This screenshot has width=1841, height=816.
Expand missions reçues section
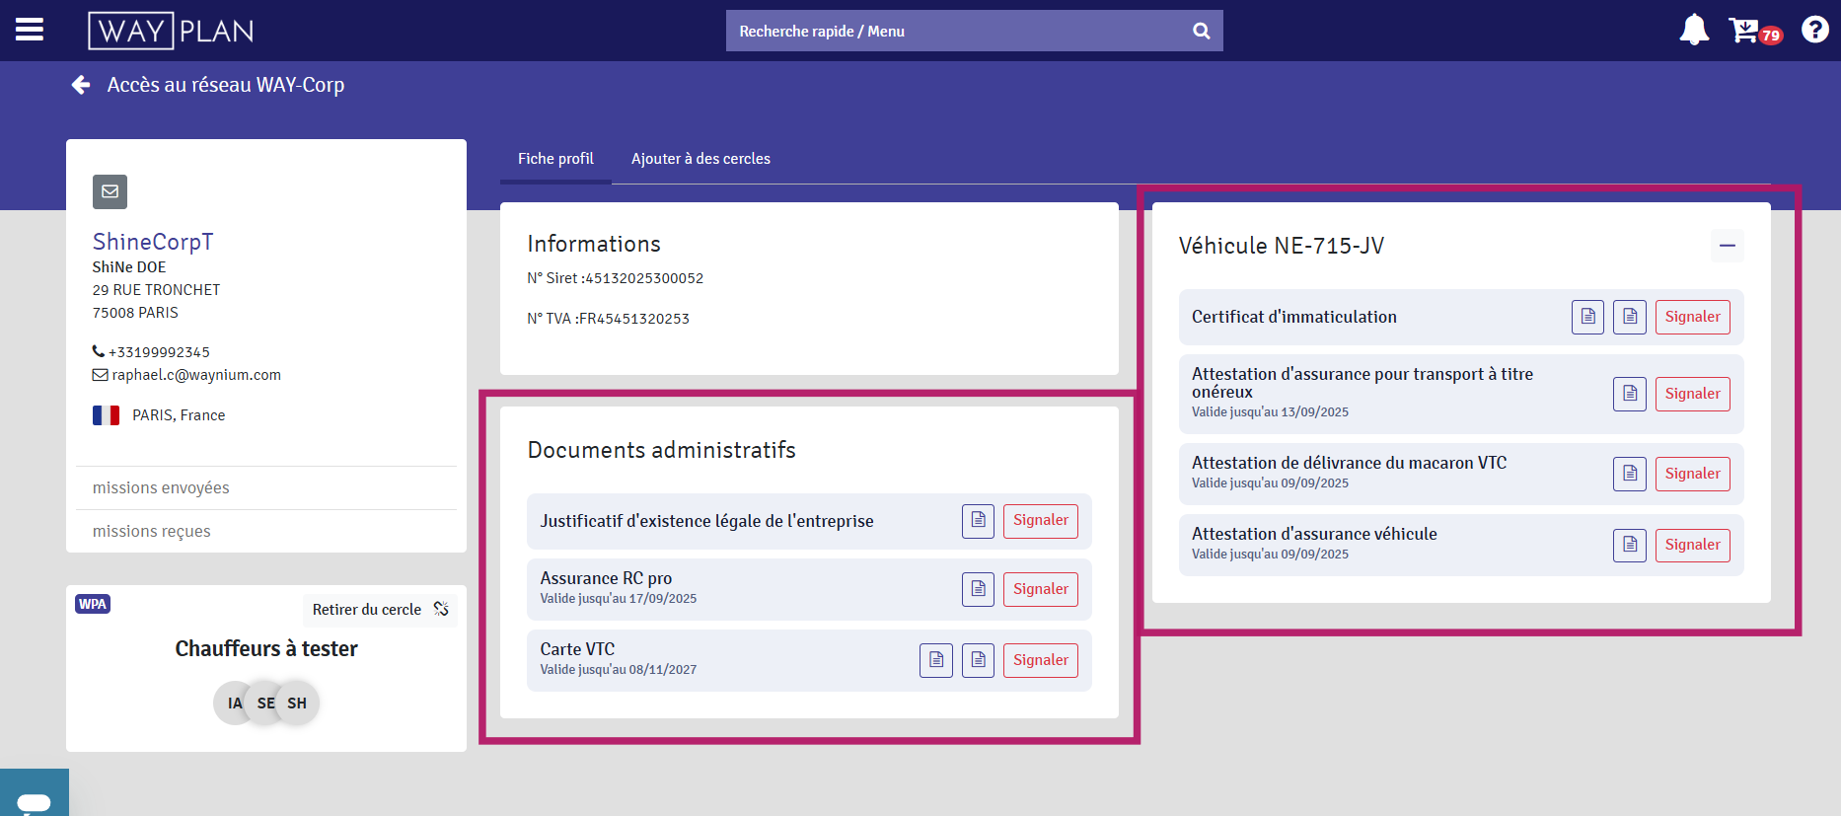[x=152, y=531]
